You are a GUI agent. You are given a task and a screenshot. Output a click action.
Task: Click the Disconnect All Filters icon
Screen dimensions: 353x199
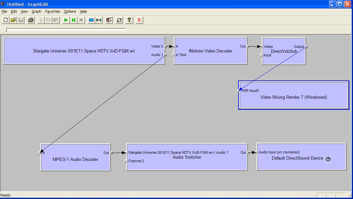(x=99, y=20)
